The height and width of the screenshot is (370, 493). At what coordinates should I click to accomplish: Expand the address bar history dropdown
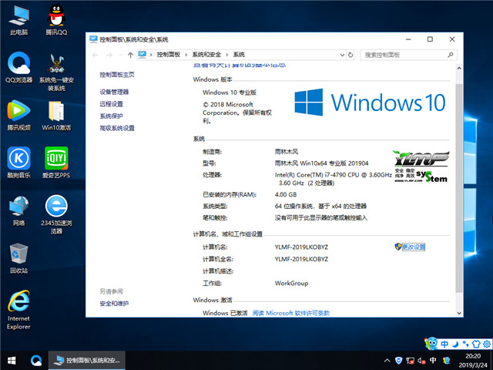coord(340,55)
